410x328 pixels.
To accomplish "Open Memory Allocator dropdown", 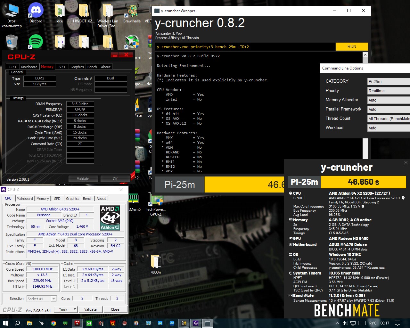I will 389,100.
